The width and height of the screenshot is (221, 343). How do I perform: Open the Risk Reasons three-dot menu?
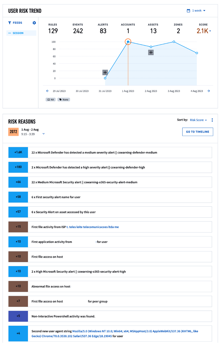pos(212,120)
